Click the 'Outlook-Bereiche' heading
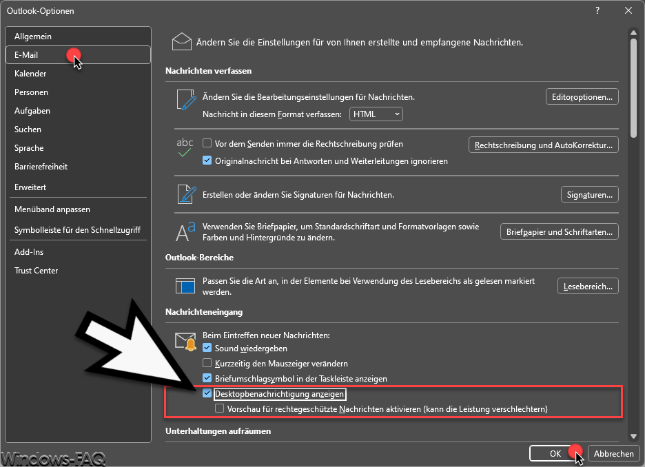The width and height of the screenshot is (645, 467). [199, 258]
